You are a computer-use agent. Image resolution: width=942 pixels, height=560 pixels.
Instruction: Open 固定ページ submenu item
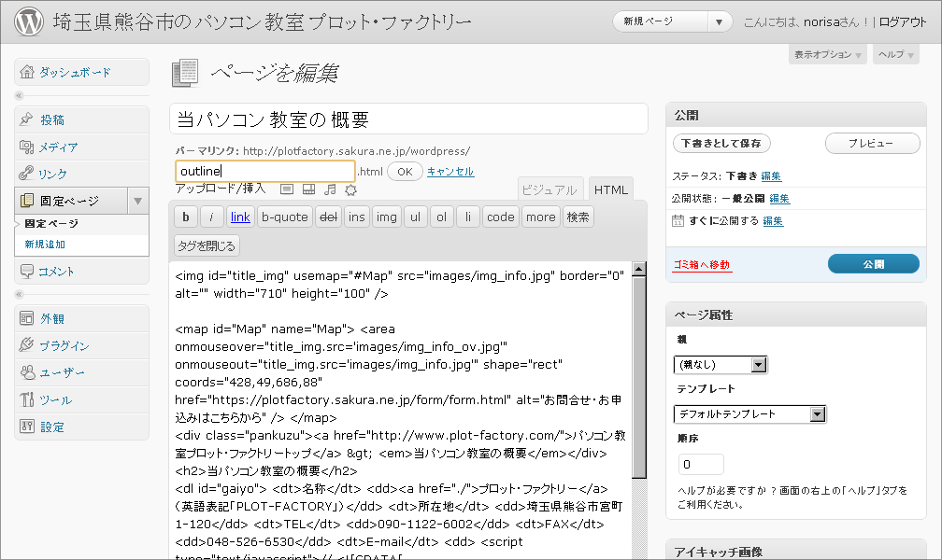51,223
